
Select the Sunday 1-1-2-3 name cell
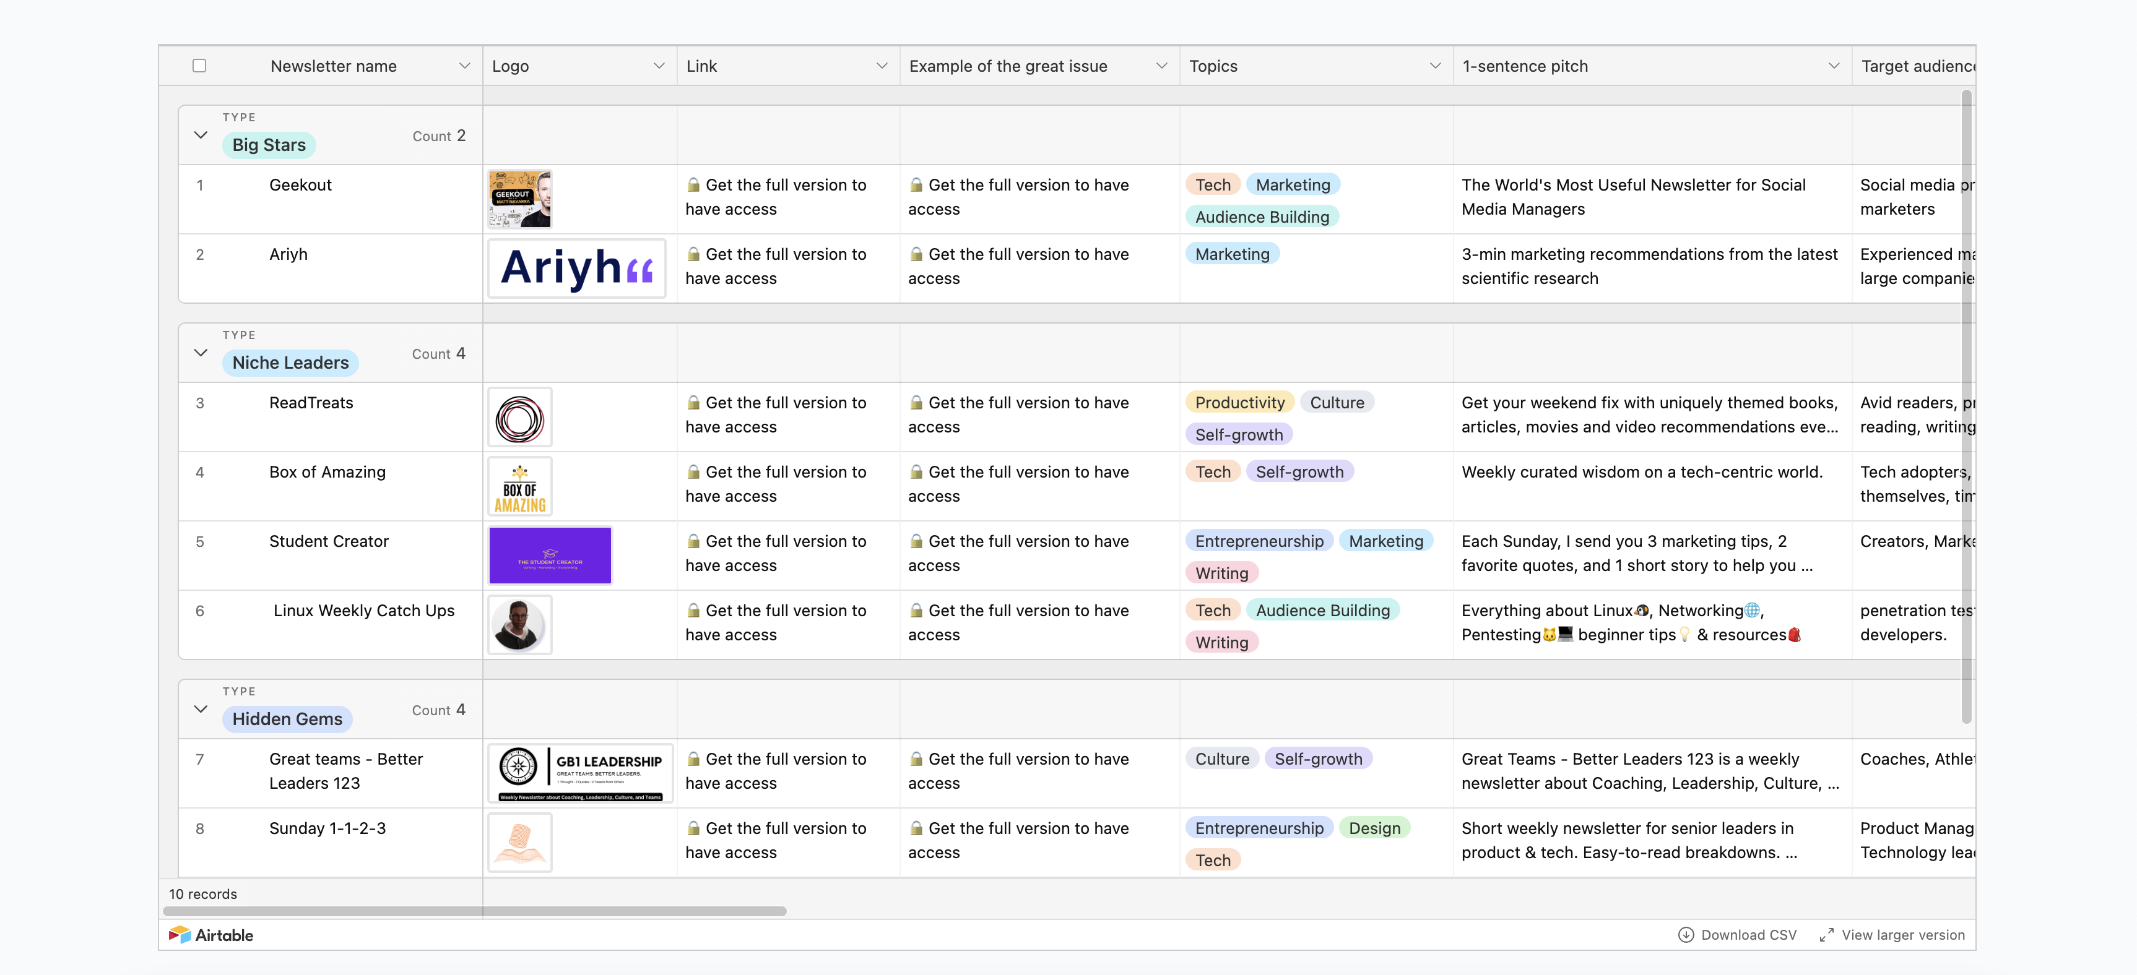click(x=330, y=843)
